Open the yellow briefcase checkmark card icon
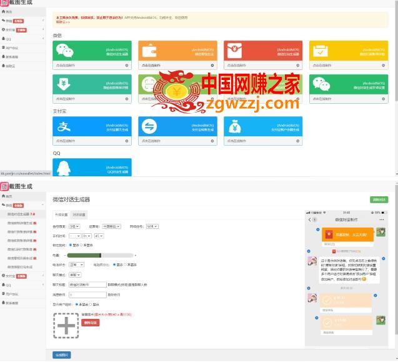Viewport: 398px width, 362px height. tap(321, 51)
